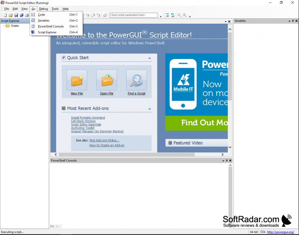
Task: Open the Variables panel options dropdown arrow
Action: [x=290, y=21]
